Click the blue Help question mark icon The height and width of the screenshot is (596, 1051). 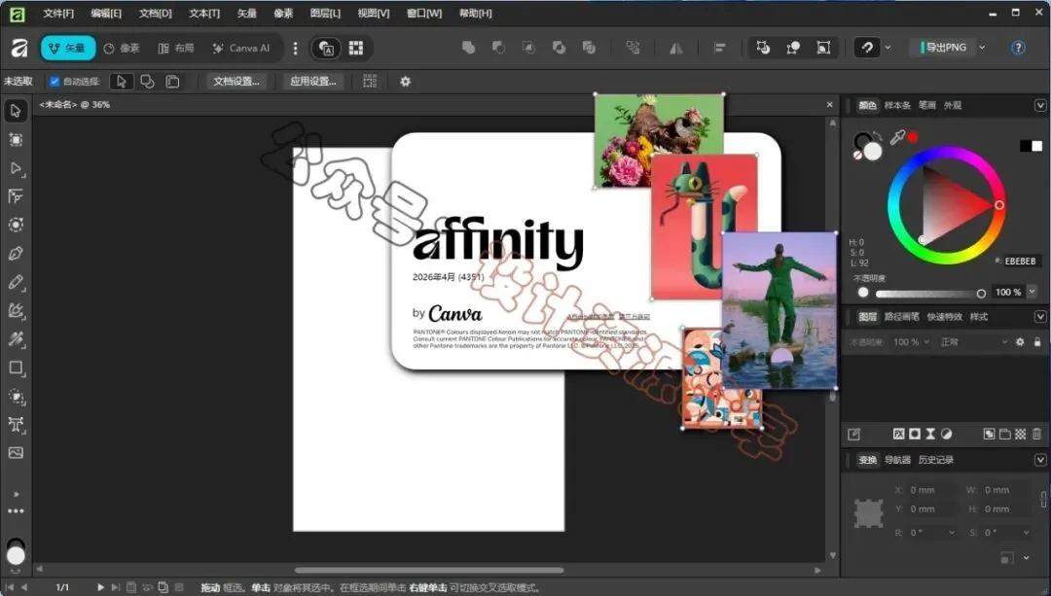pyautogui.click(x=1018, y=48)
